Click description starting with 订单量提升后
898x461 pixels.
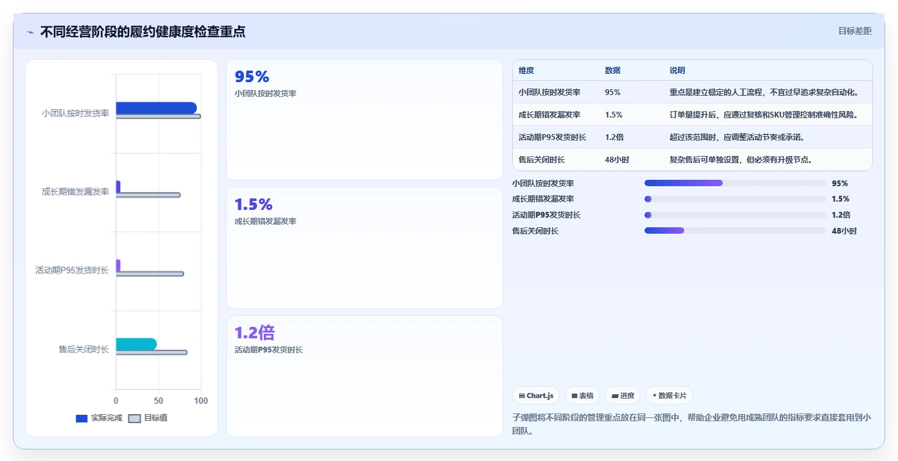click(764, 114)
